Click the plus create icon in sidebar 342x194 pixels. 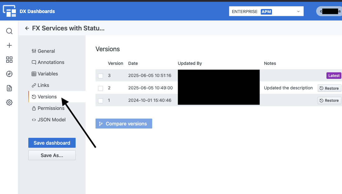[9, 45]
